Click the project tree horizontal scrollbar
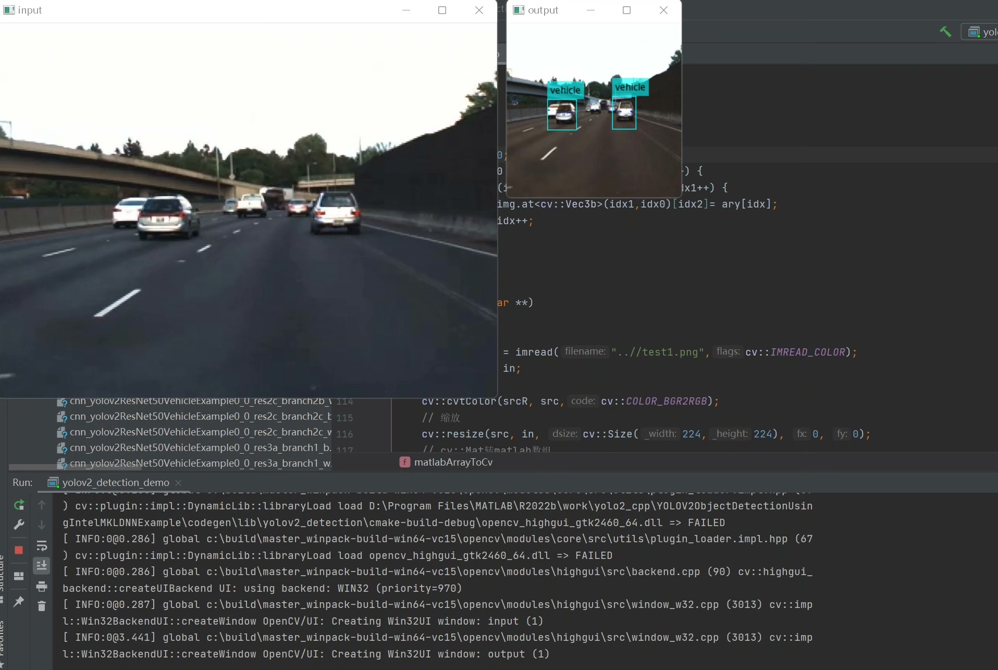This screenshot has width=998, height=670. [76, 467]
